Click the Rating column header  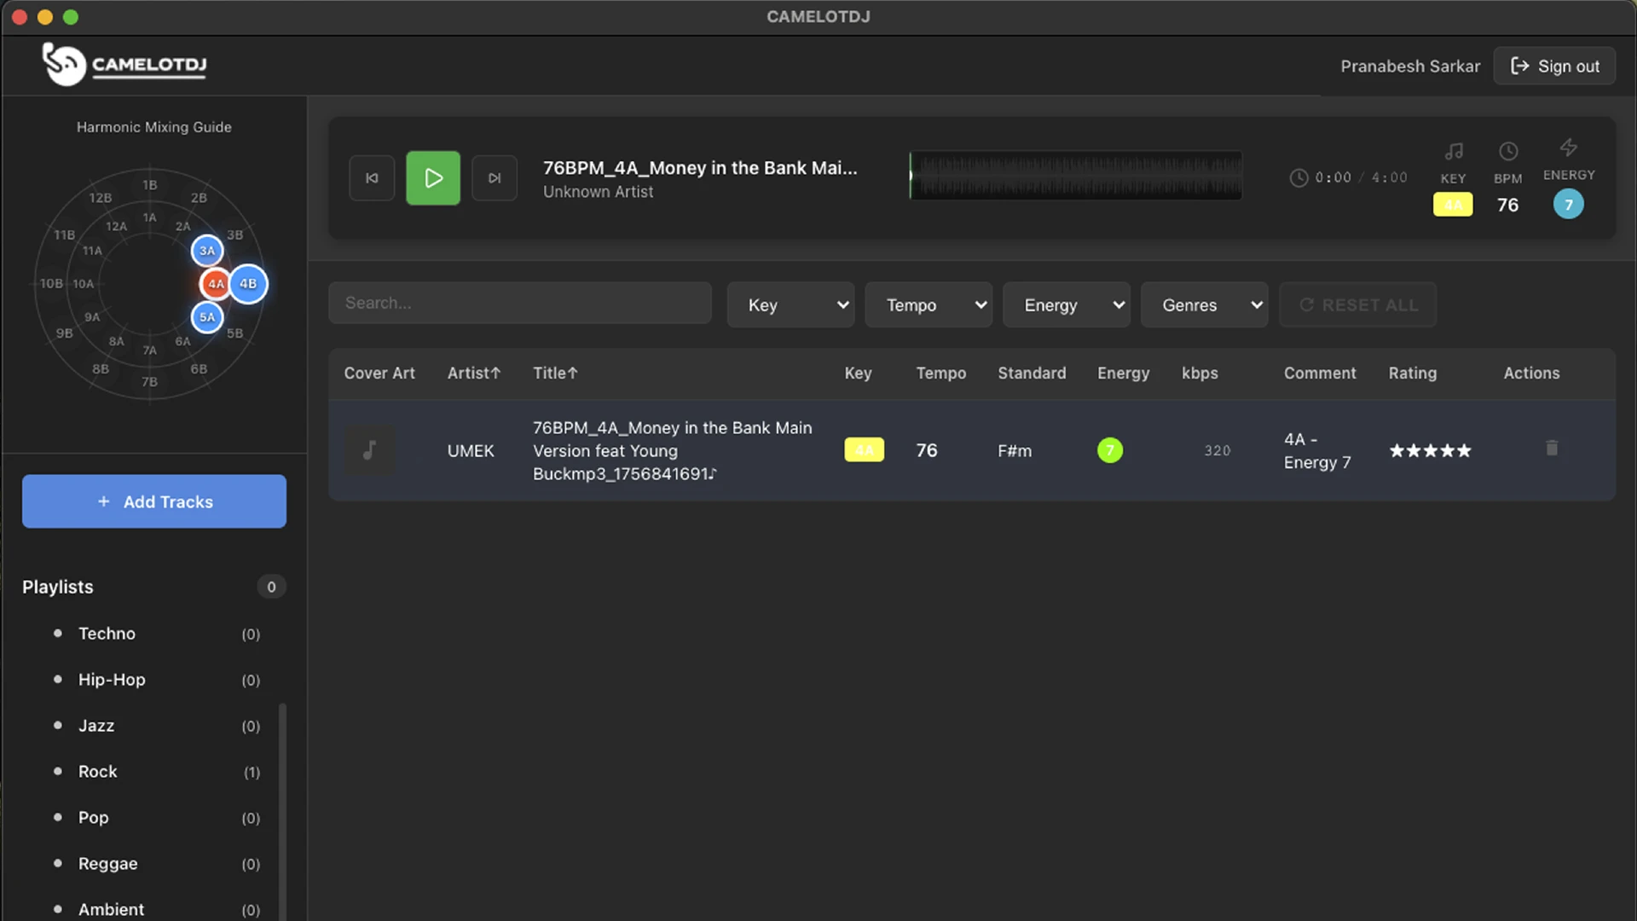coord(1412,373)
